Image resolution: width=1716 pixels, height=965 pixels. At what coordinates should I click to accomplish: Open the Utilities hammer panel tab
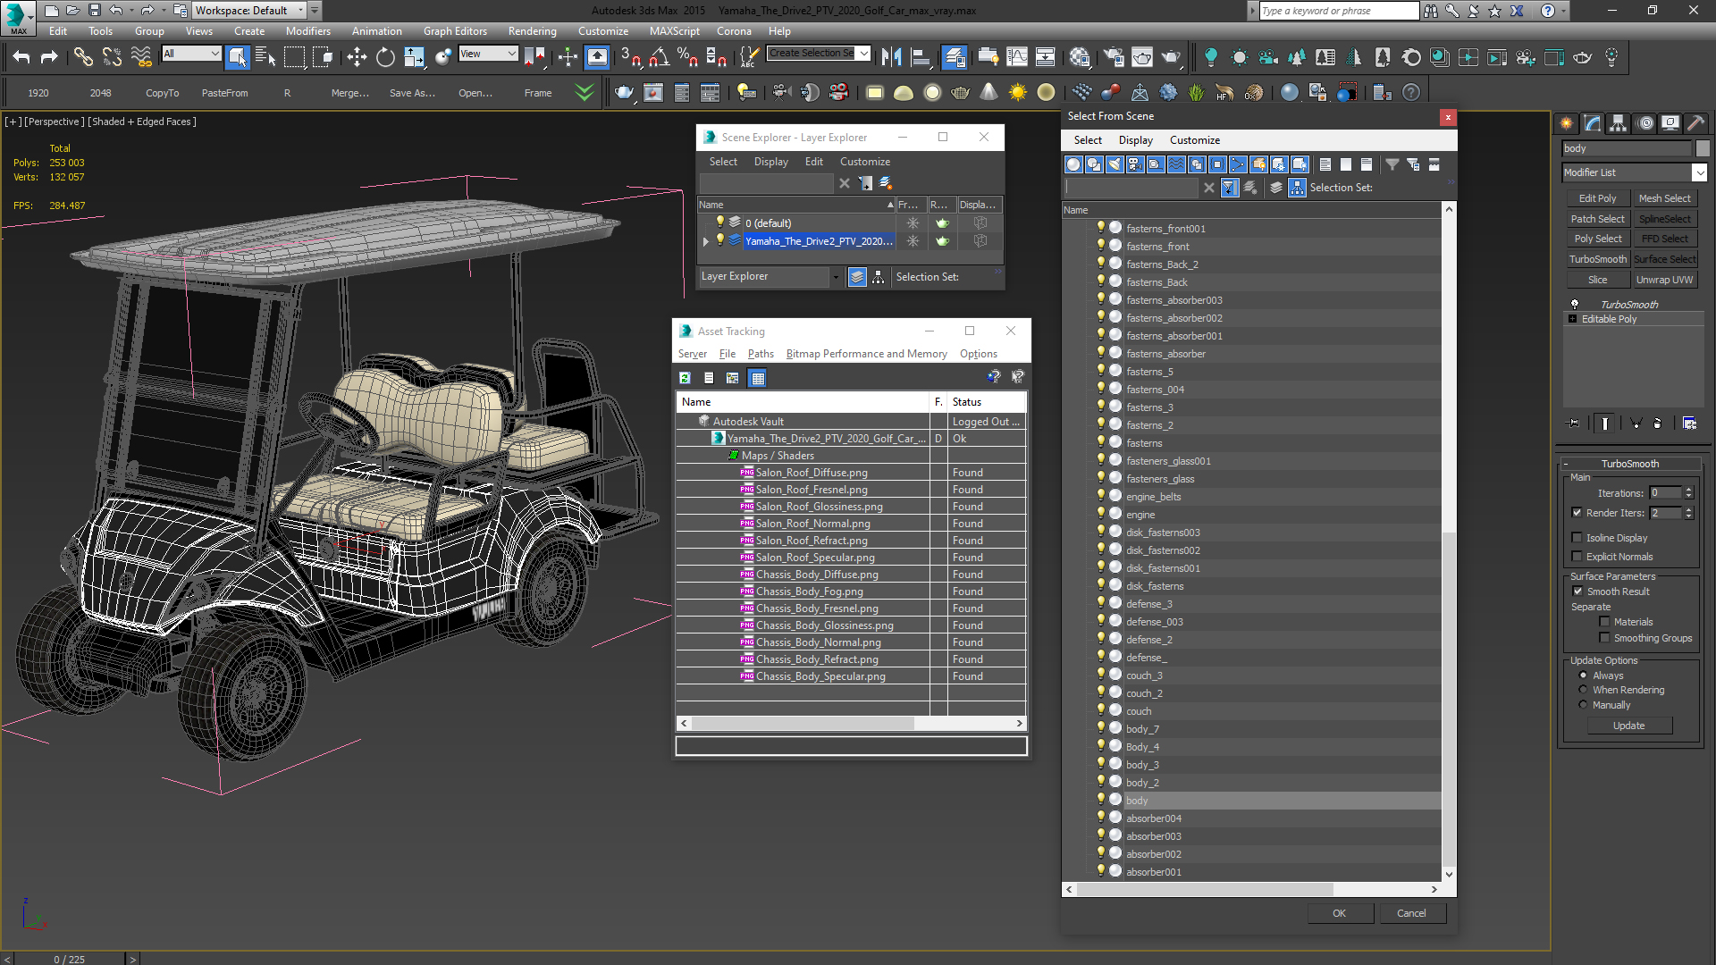[x=1695, y=123]
